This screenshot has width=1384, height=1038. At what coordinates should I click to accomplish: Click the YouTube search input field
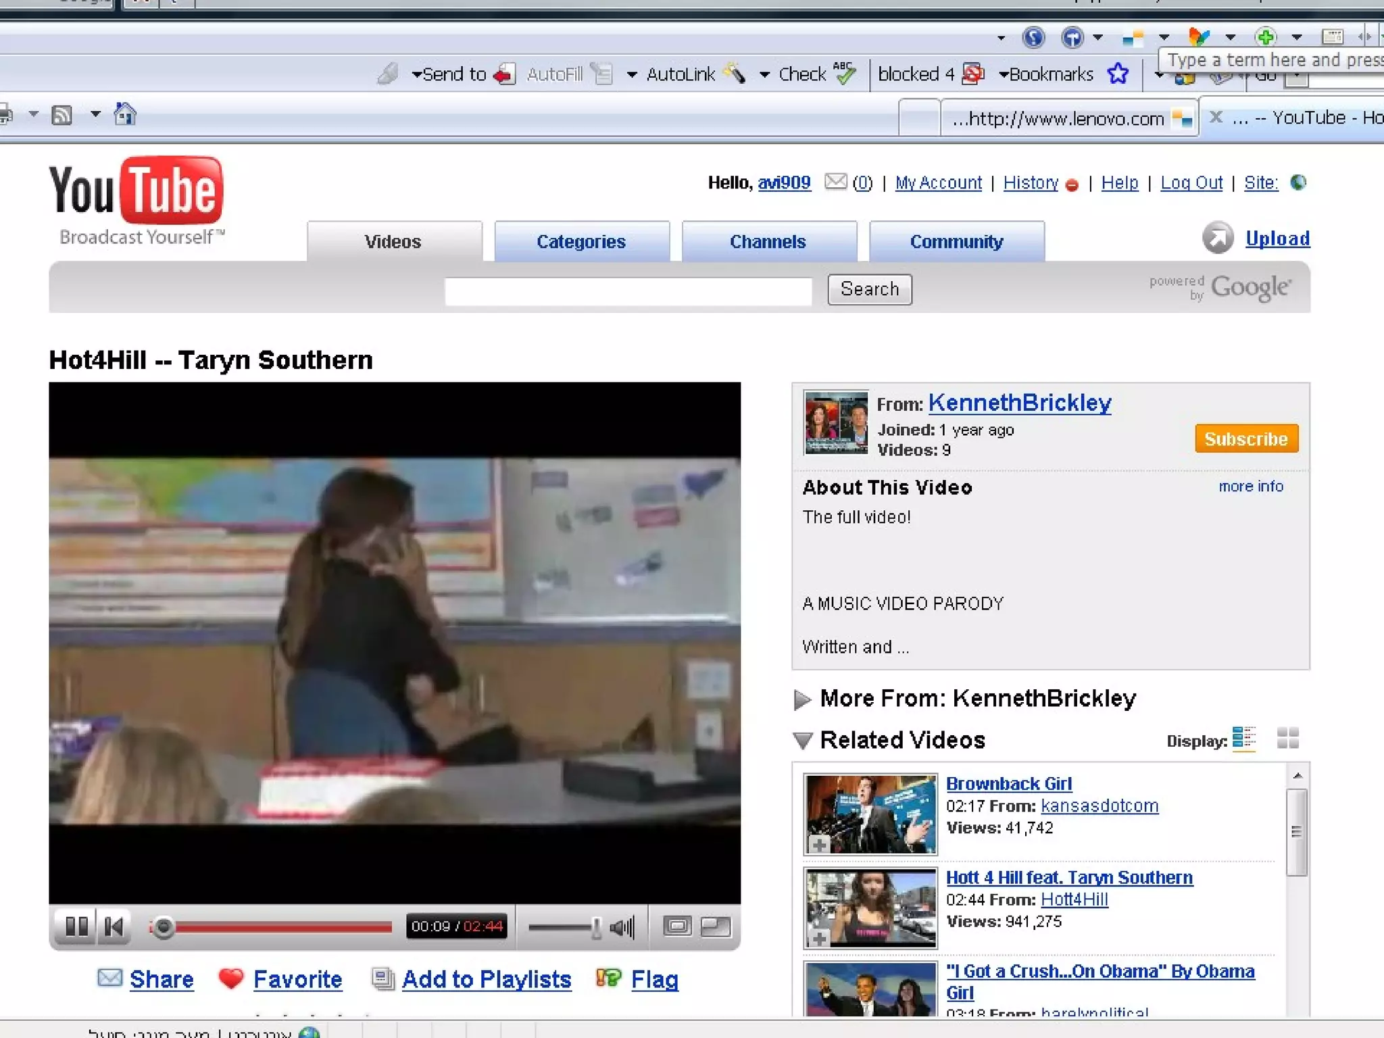point(628,291)
